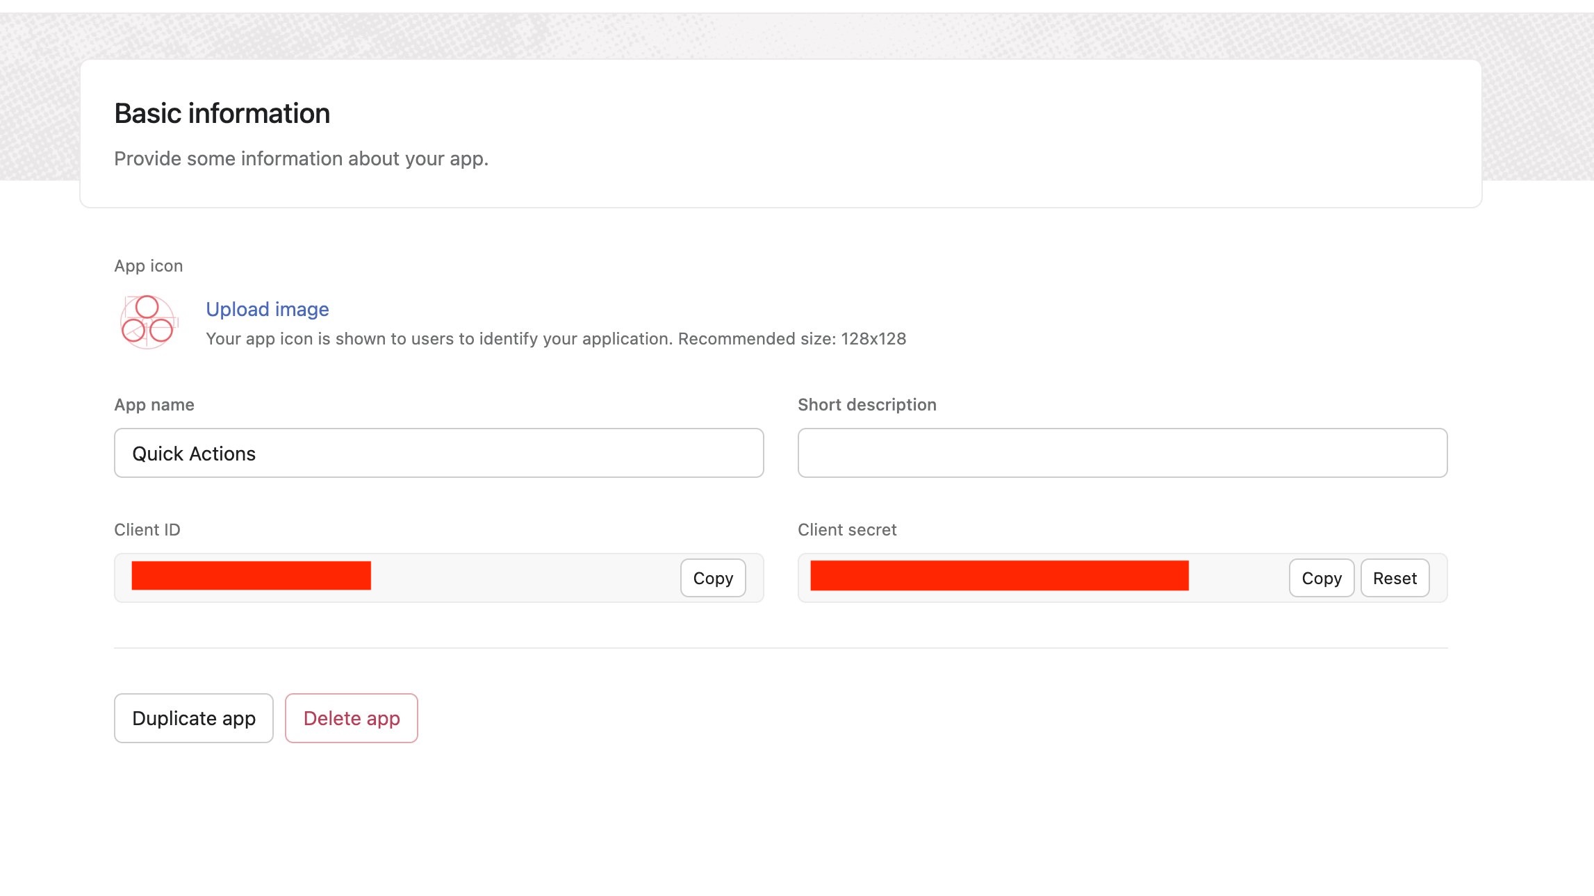Focus the App name input field

pos(438,453)
